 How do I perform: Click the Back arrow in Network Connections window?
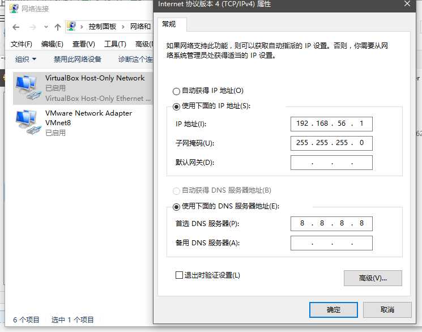click(x=16, y=27)
